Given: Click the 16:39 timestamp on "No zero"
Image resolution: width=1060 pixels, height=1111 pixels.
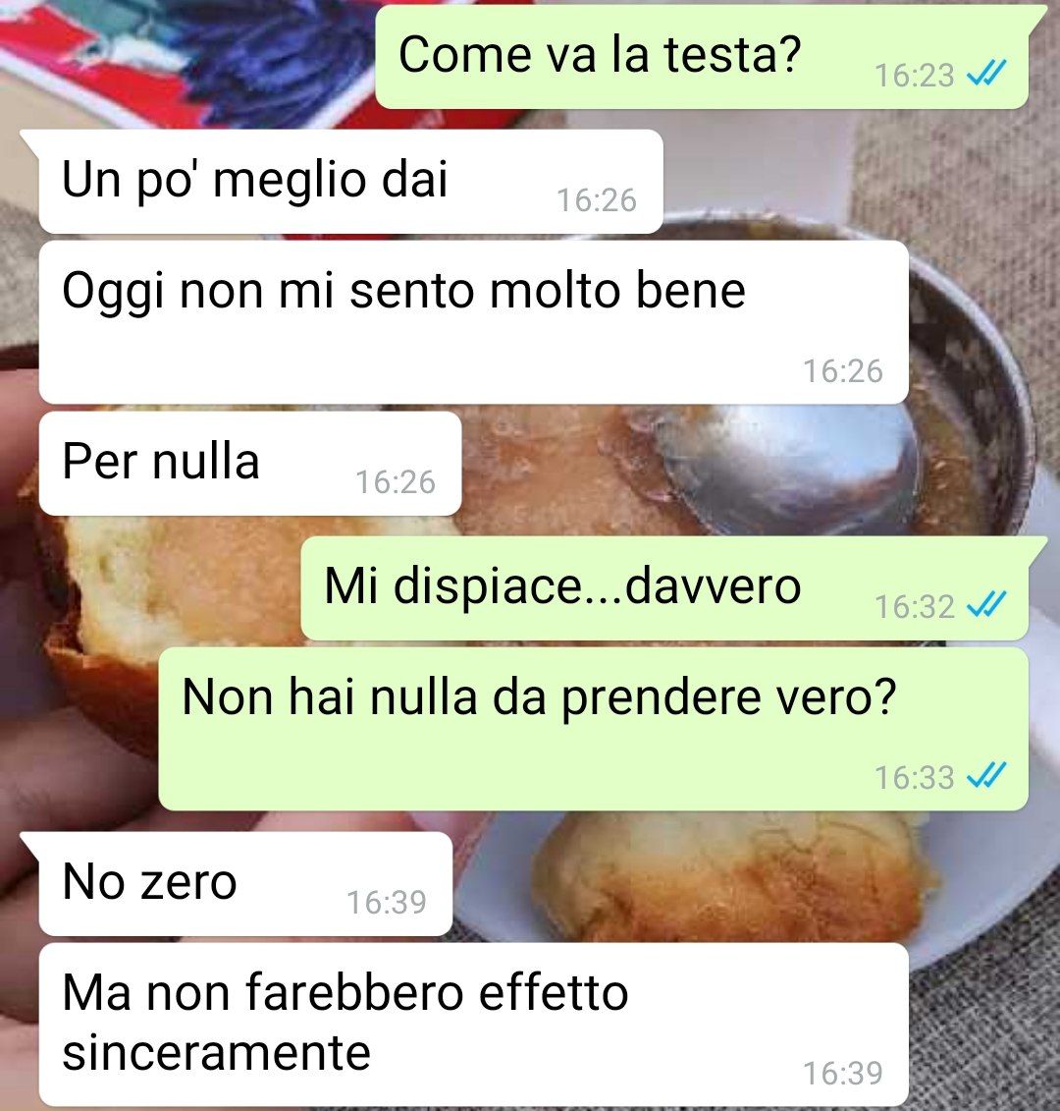Looking at the screenshot, I should tap(387, 903).
